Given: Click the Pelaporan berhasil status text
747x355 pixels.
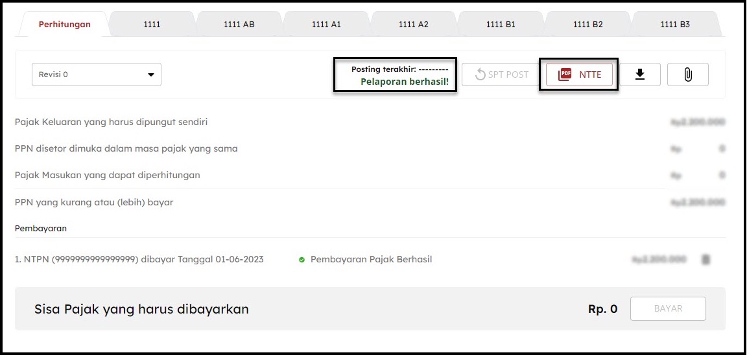Looking at the screenshot, I should coord(404,82).
